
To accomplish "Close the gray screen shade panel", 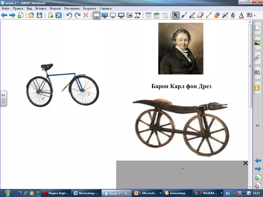I will click(x=245, y=163).
